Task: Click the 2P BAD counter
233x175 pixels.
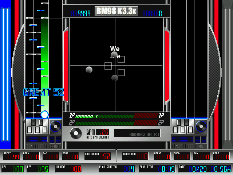Action: pos(201,156)
